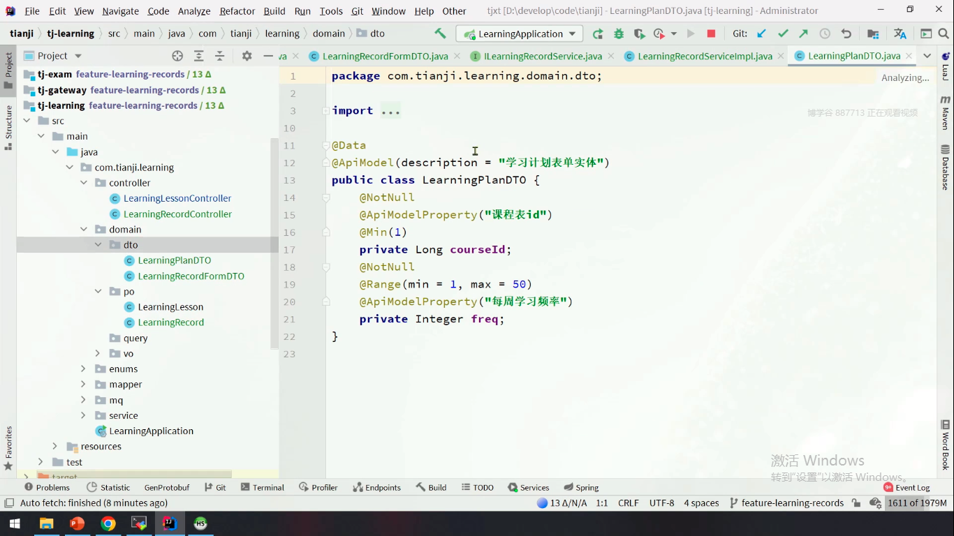The width and height of the screenshot is (954, 536).
Task: Open Project panel settings gear
Action: [247, 56]
